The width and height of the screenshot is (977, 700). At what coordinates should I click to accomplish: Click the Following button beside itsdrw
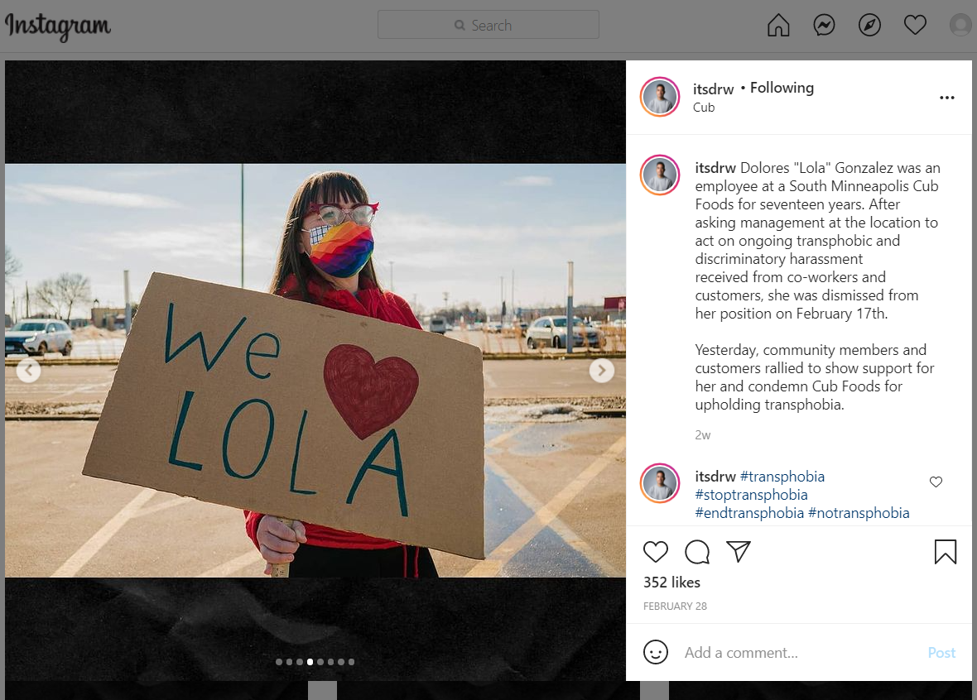coord(782,88)
